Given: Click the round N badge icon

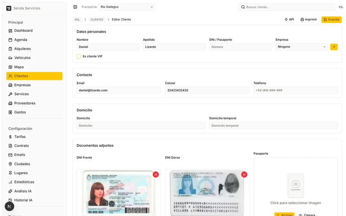Looking at the screenshot, I should point(9,206).
